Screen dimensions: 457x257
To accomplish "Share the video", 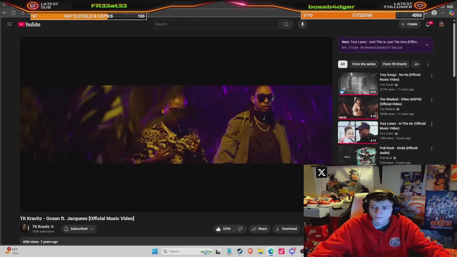I will pos(259,229).
